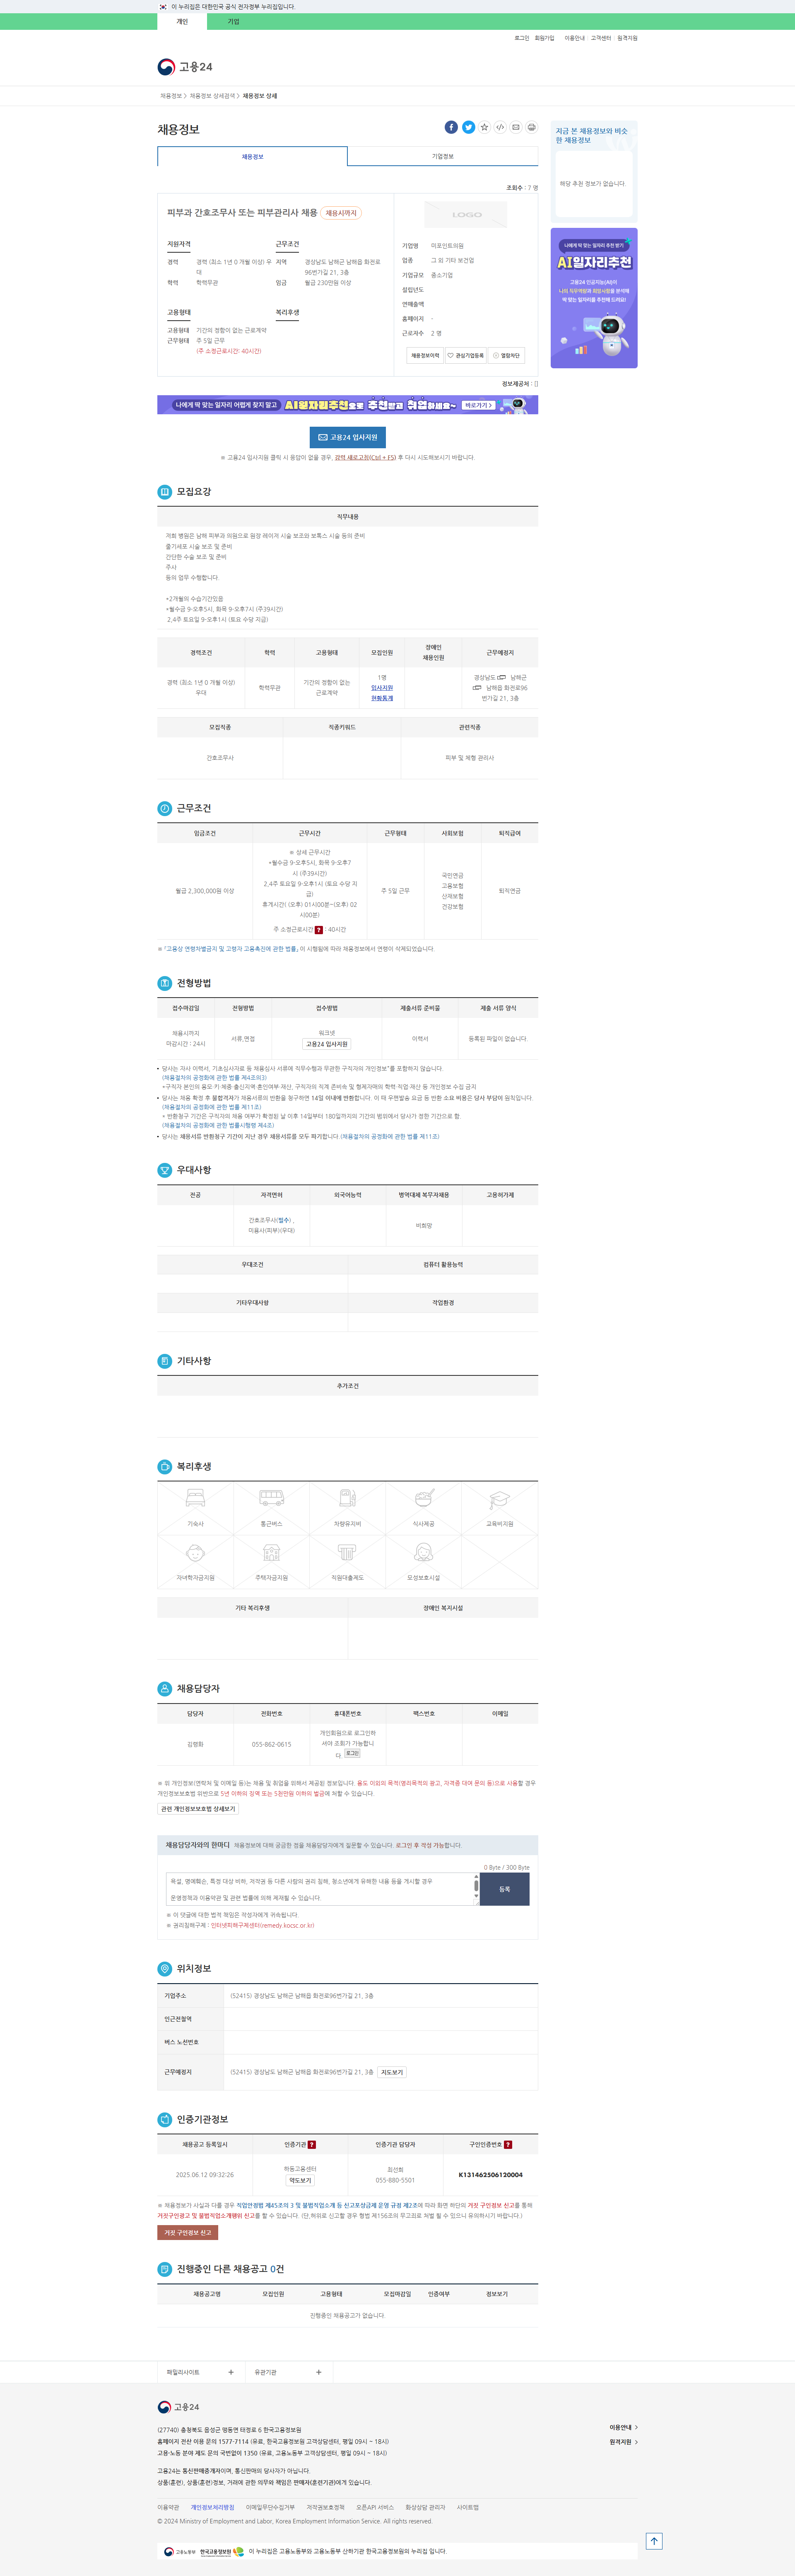Click the 고용24 입사지원 blue button

click(347, 437)
